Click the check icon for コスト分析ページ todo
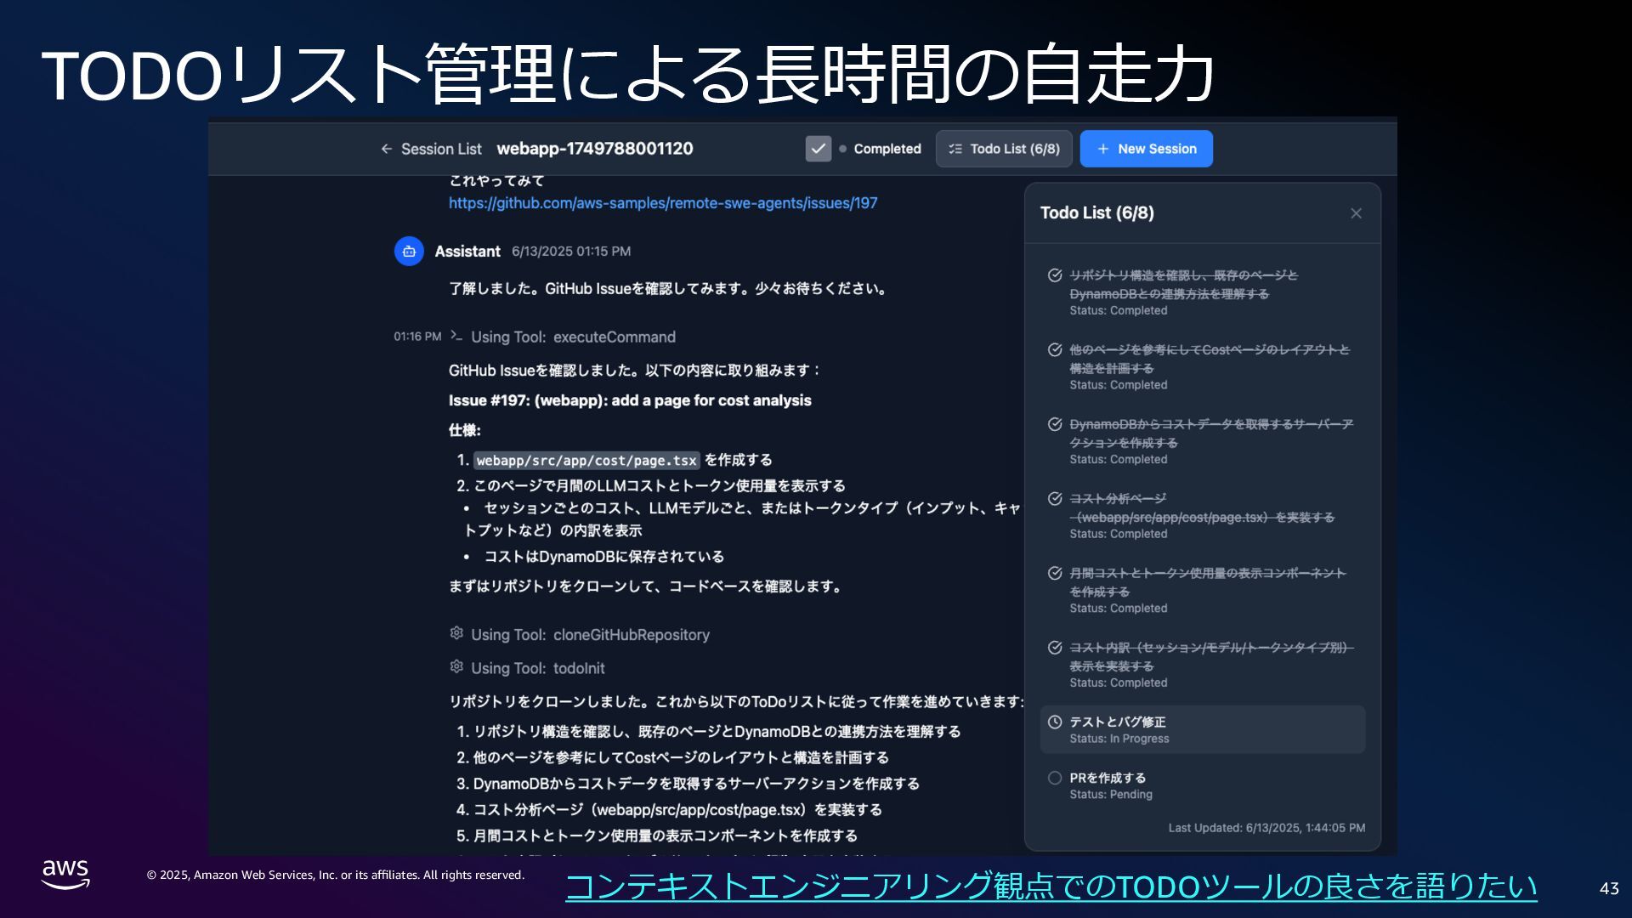1632x918 pixels. point(1055,499)
